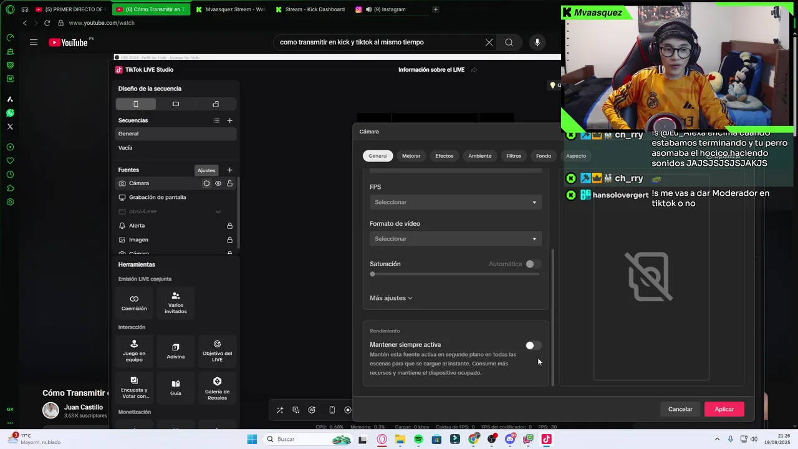
Task: Open the Coemisión tool
Action: 134,302
